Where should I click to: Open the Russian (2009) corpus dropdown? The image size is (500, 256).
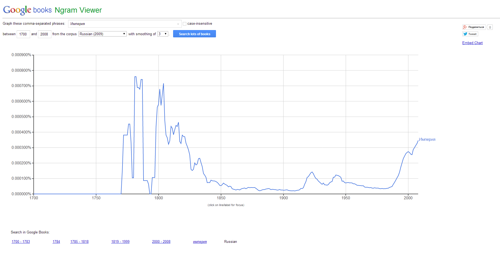pos(102,34)
